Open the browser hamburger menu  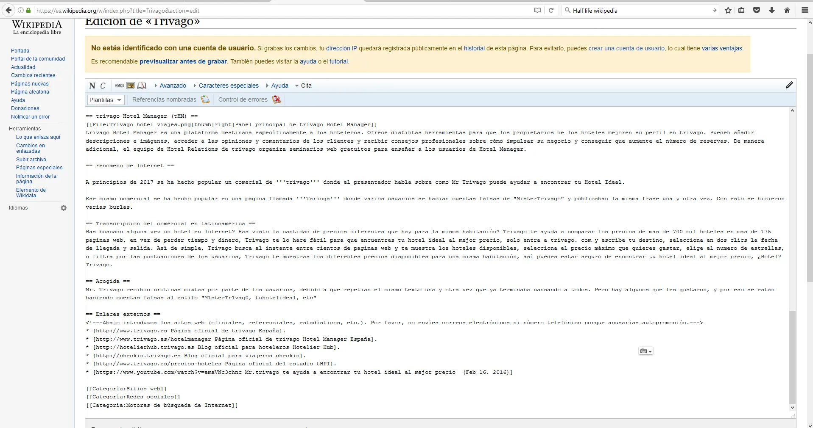coord(805,10)
